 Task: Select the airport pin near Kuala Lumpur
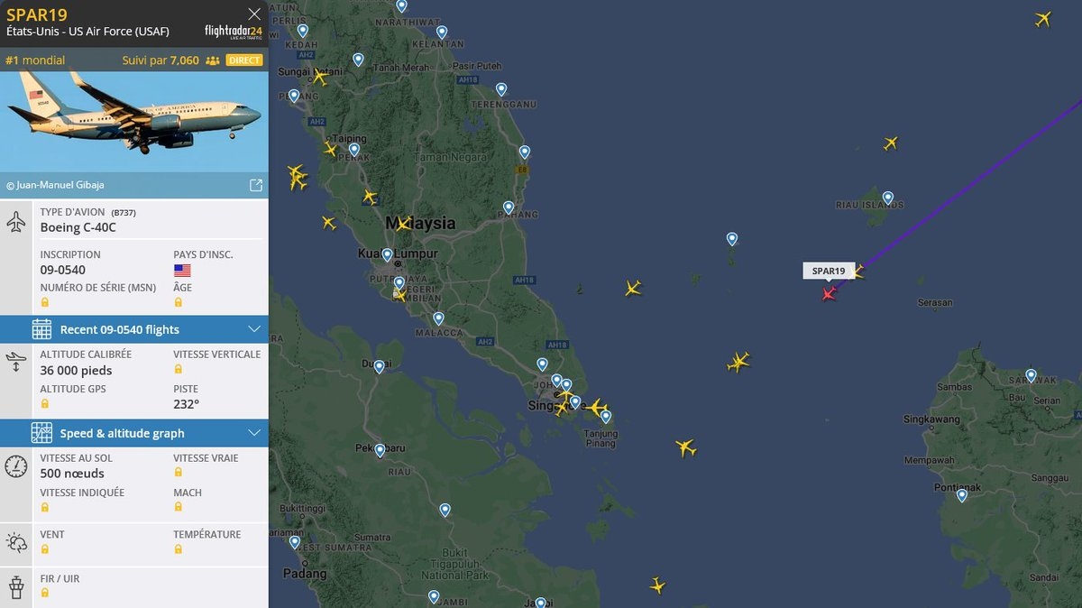point(388,255)
